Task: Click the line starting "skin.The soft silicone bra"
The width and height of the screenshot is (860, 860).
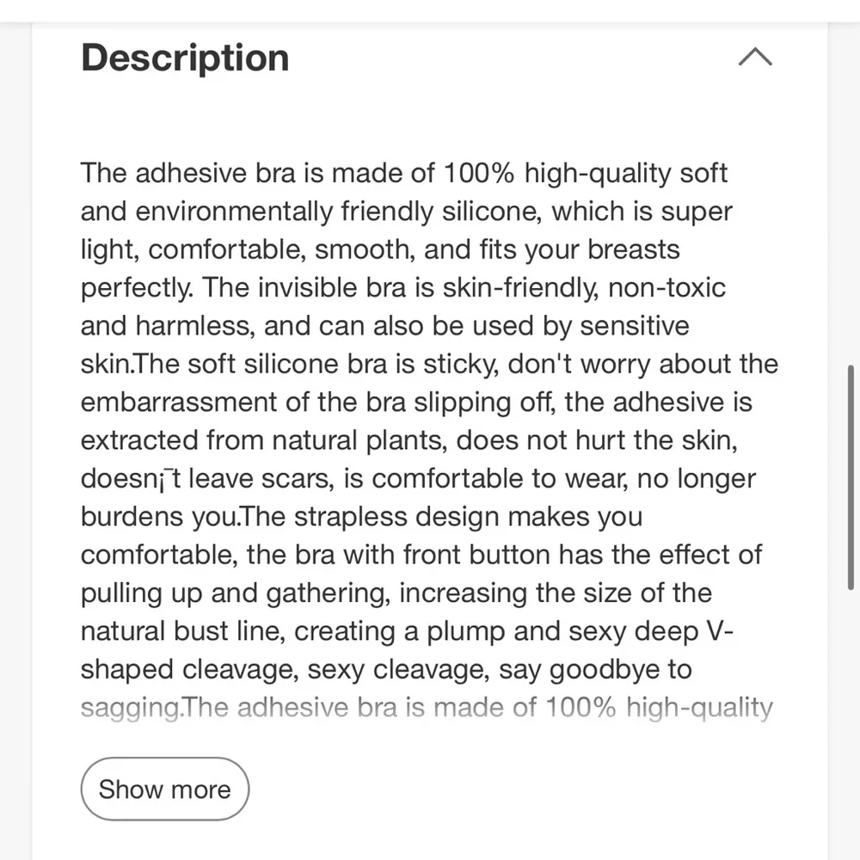Action: pyautogui.click(x=429, y=364)
